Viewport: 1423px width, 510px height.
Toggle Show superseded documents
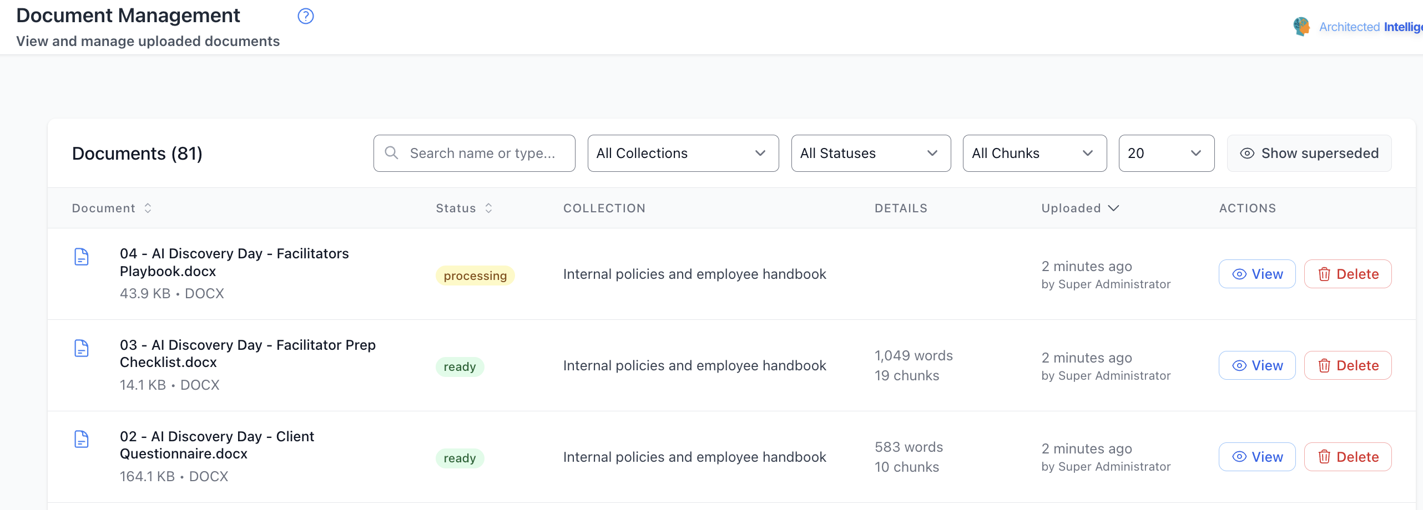tap(1309, 153)
